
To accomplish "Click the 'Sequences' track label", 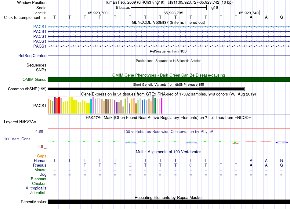I will click(36, 65).
